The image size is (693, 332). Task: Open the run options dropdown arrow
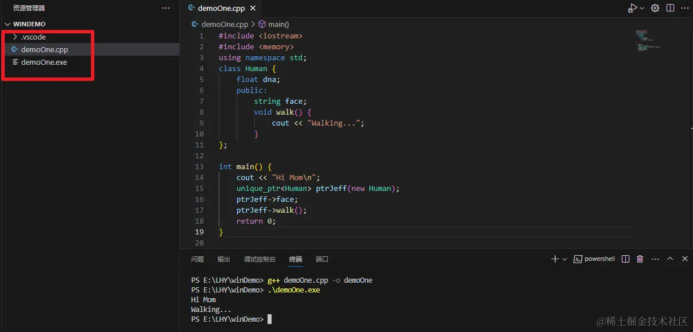642,8
